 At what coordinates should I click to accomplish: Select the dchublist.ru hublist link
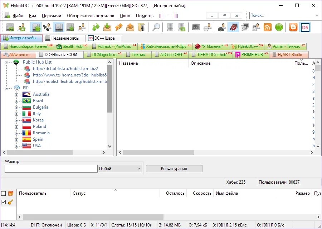tap(65, 69)
